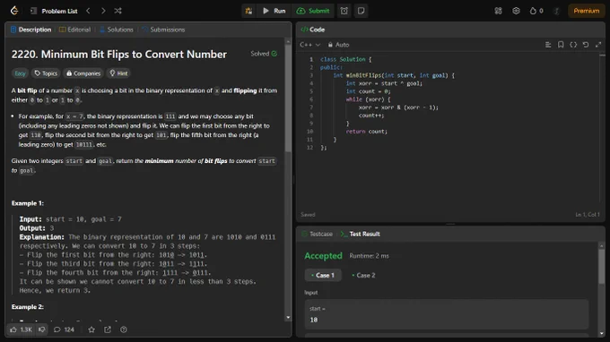The height and width of the screenshot is (342, 610).
Task: Click the LeetCode logo icon
Action: pos(14,11)
